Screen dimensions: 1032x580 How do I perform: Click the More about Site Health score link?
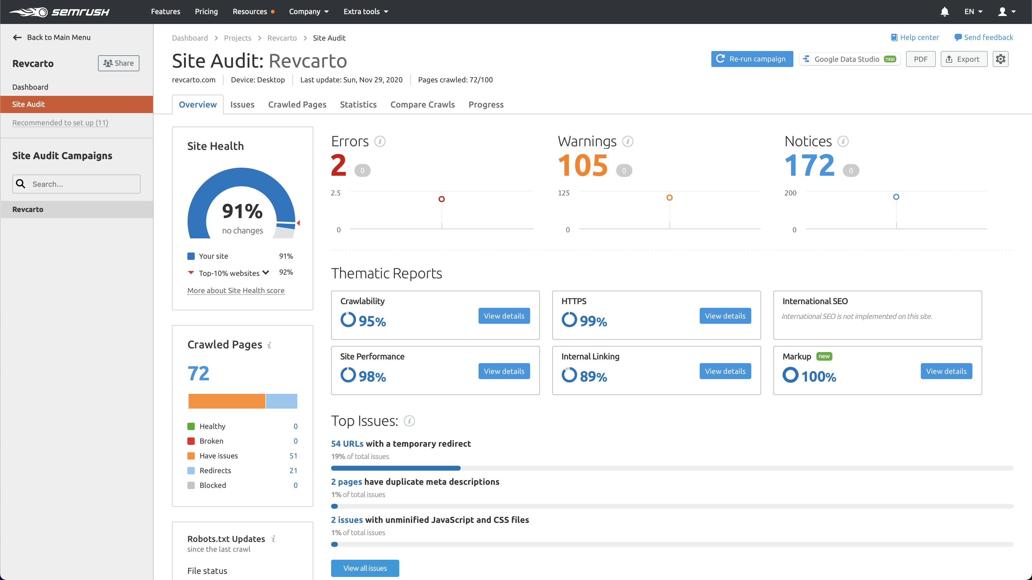[235, 290]
